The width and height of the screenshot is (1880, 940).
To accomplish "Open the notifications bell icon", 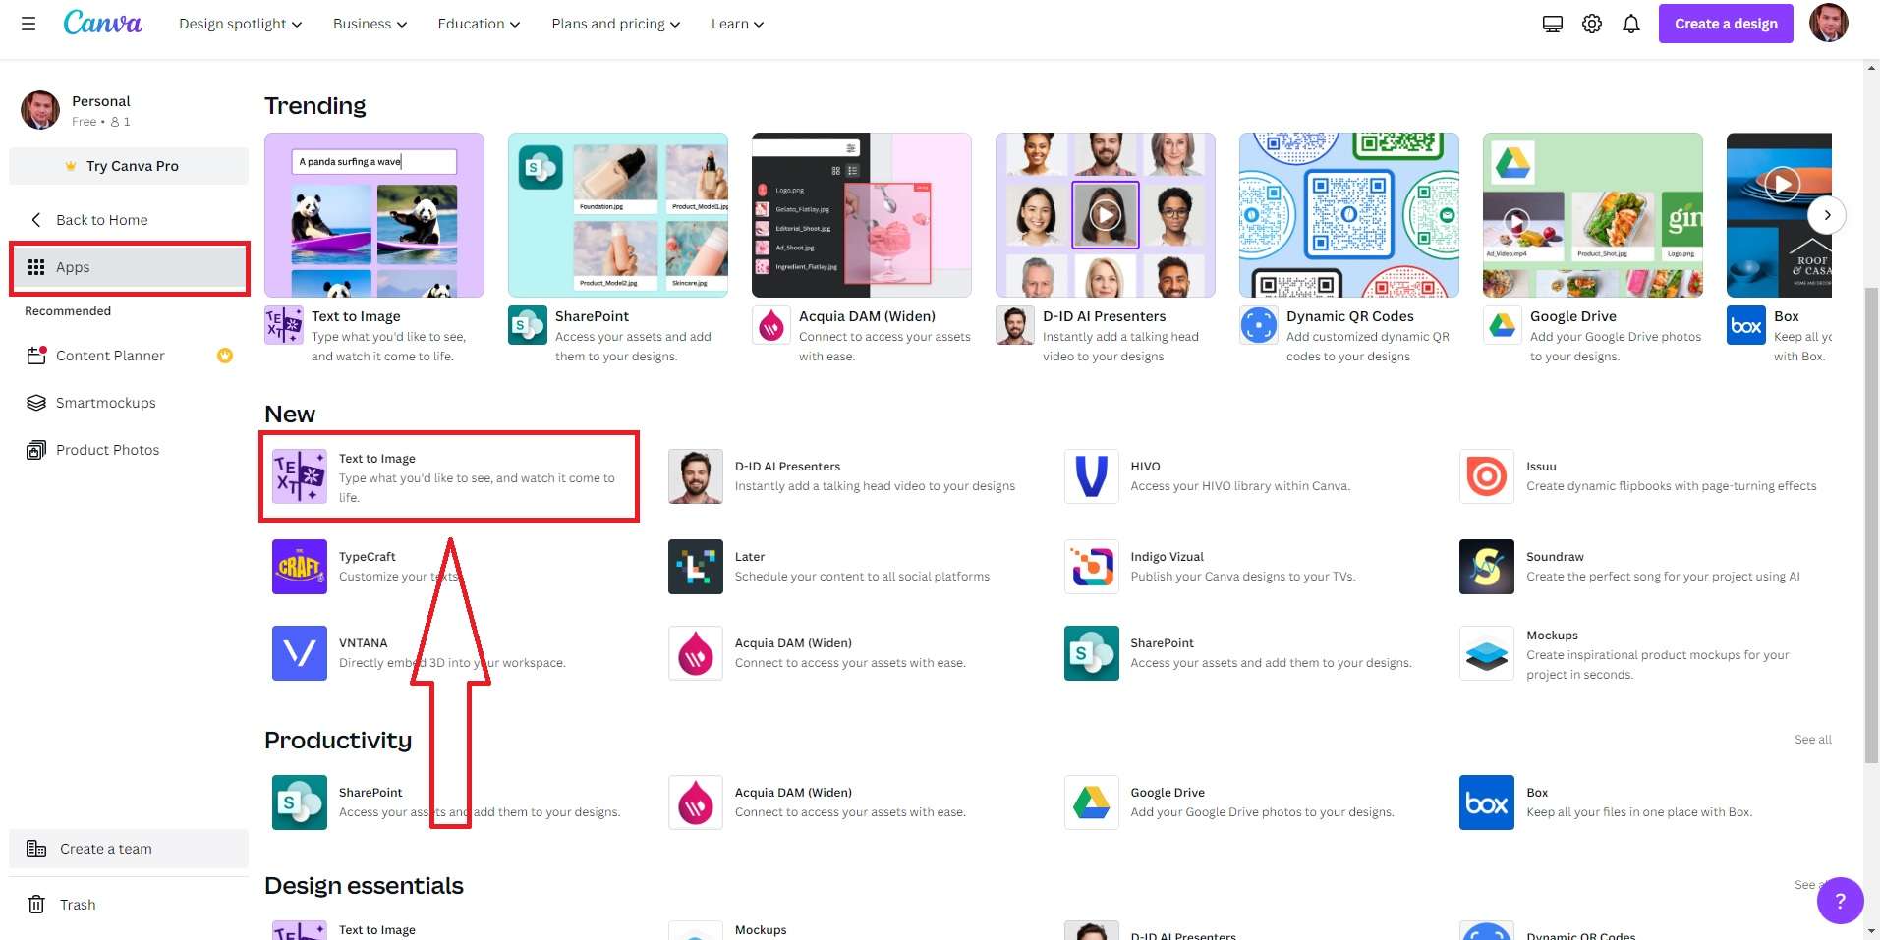I will point(1631,24).
